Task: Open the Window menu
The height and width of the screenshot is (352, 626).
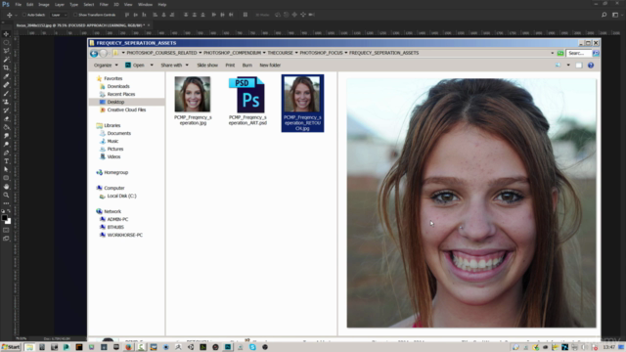Action: tap(145, 4)
